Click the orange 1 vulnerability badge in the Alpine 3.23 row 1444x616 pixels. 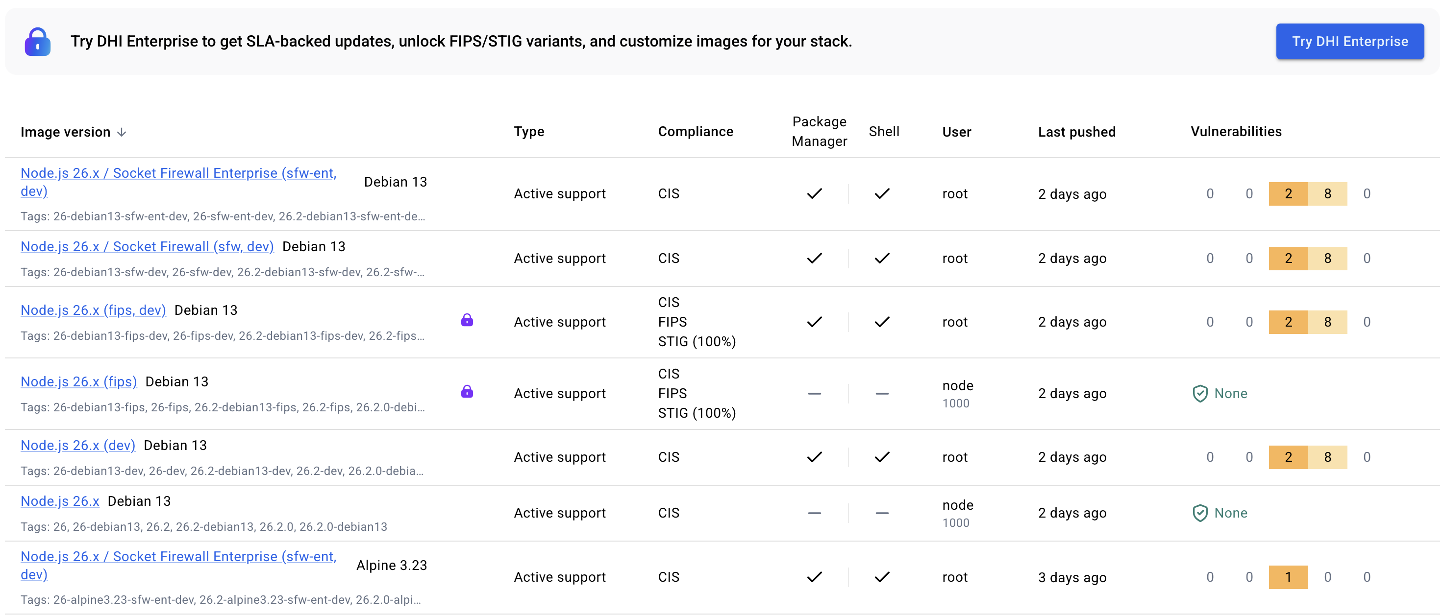point(1288,577)
